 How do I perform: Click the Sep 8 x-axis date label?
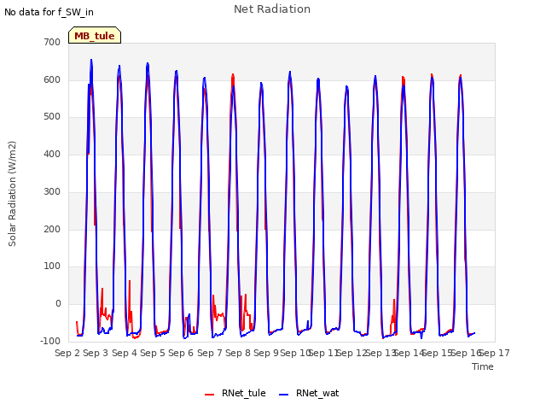point(238,353)
